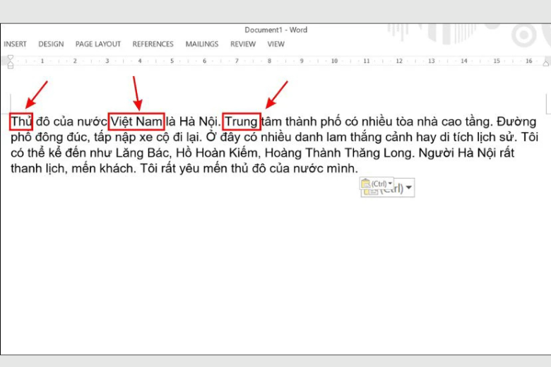551x367 pixels.
Task: Click on "Lăng Bác" in the text
Action: [142, 153]
